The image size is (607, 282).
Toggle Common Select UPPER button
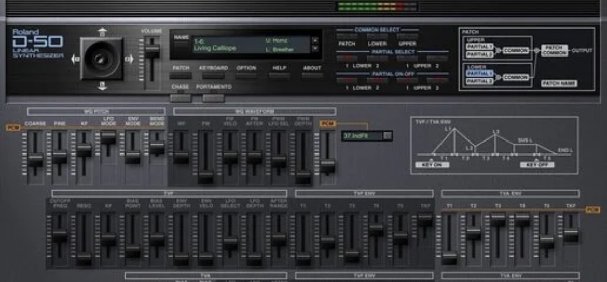click(407, 37)
